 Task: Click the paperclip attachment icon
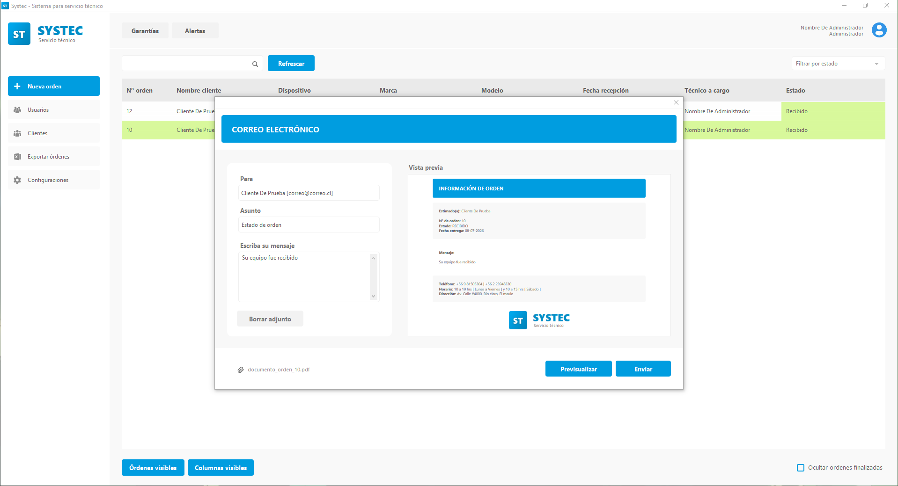(x=241, y=370)
